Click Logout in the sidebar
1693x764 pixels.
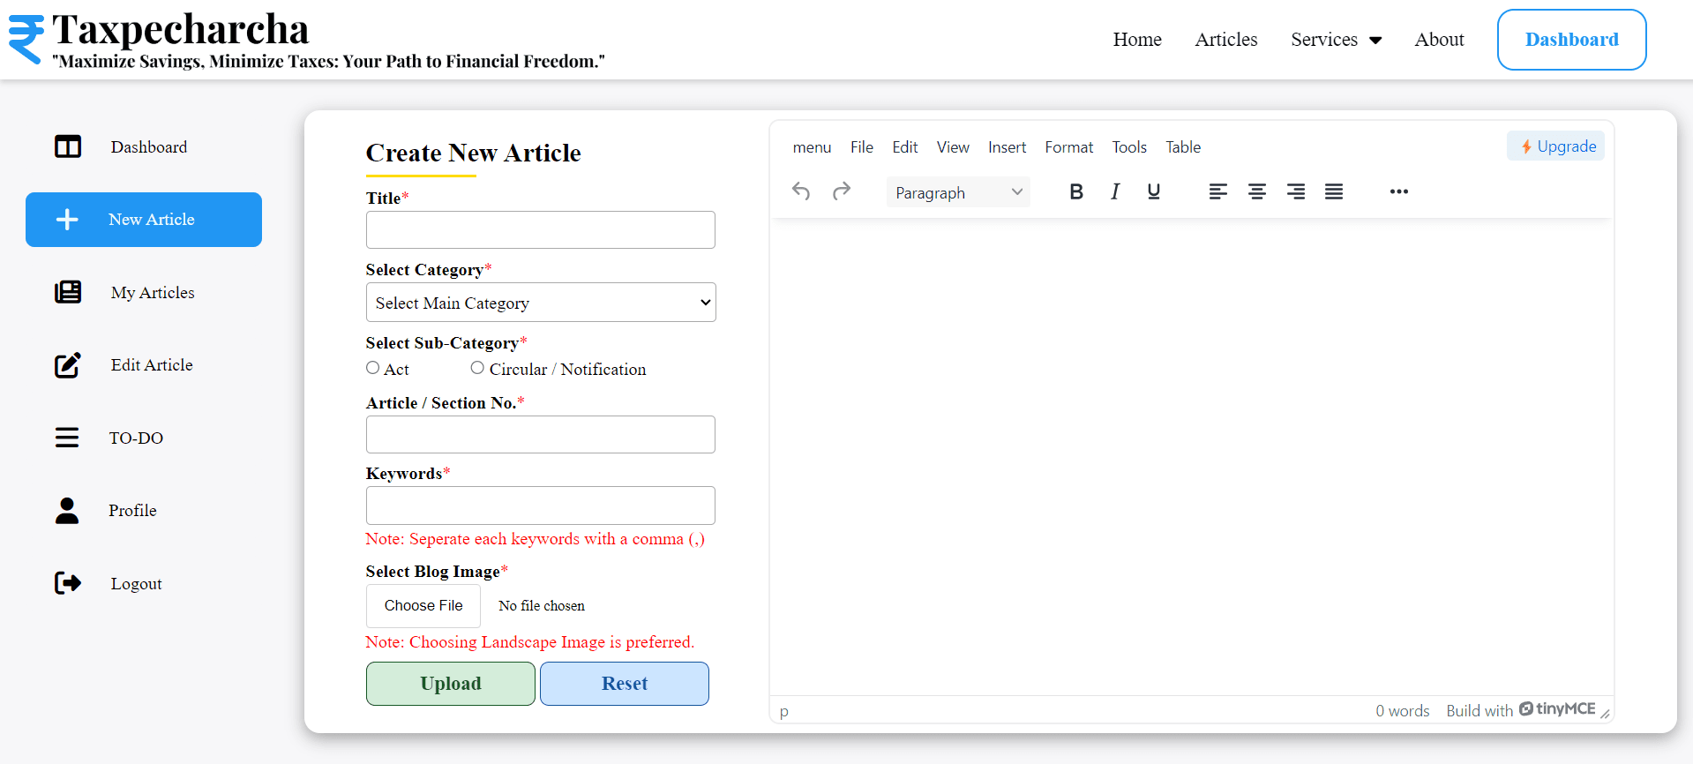(x=144, y=583)
